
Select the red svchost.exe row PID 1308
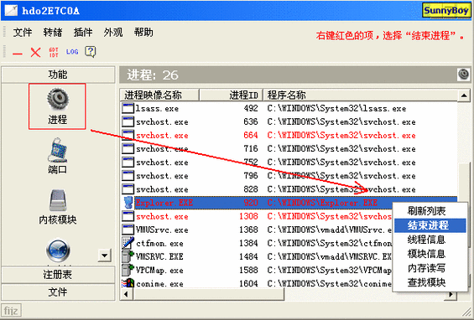tap(257, 216)
